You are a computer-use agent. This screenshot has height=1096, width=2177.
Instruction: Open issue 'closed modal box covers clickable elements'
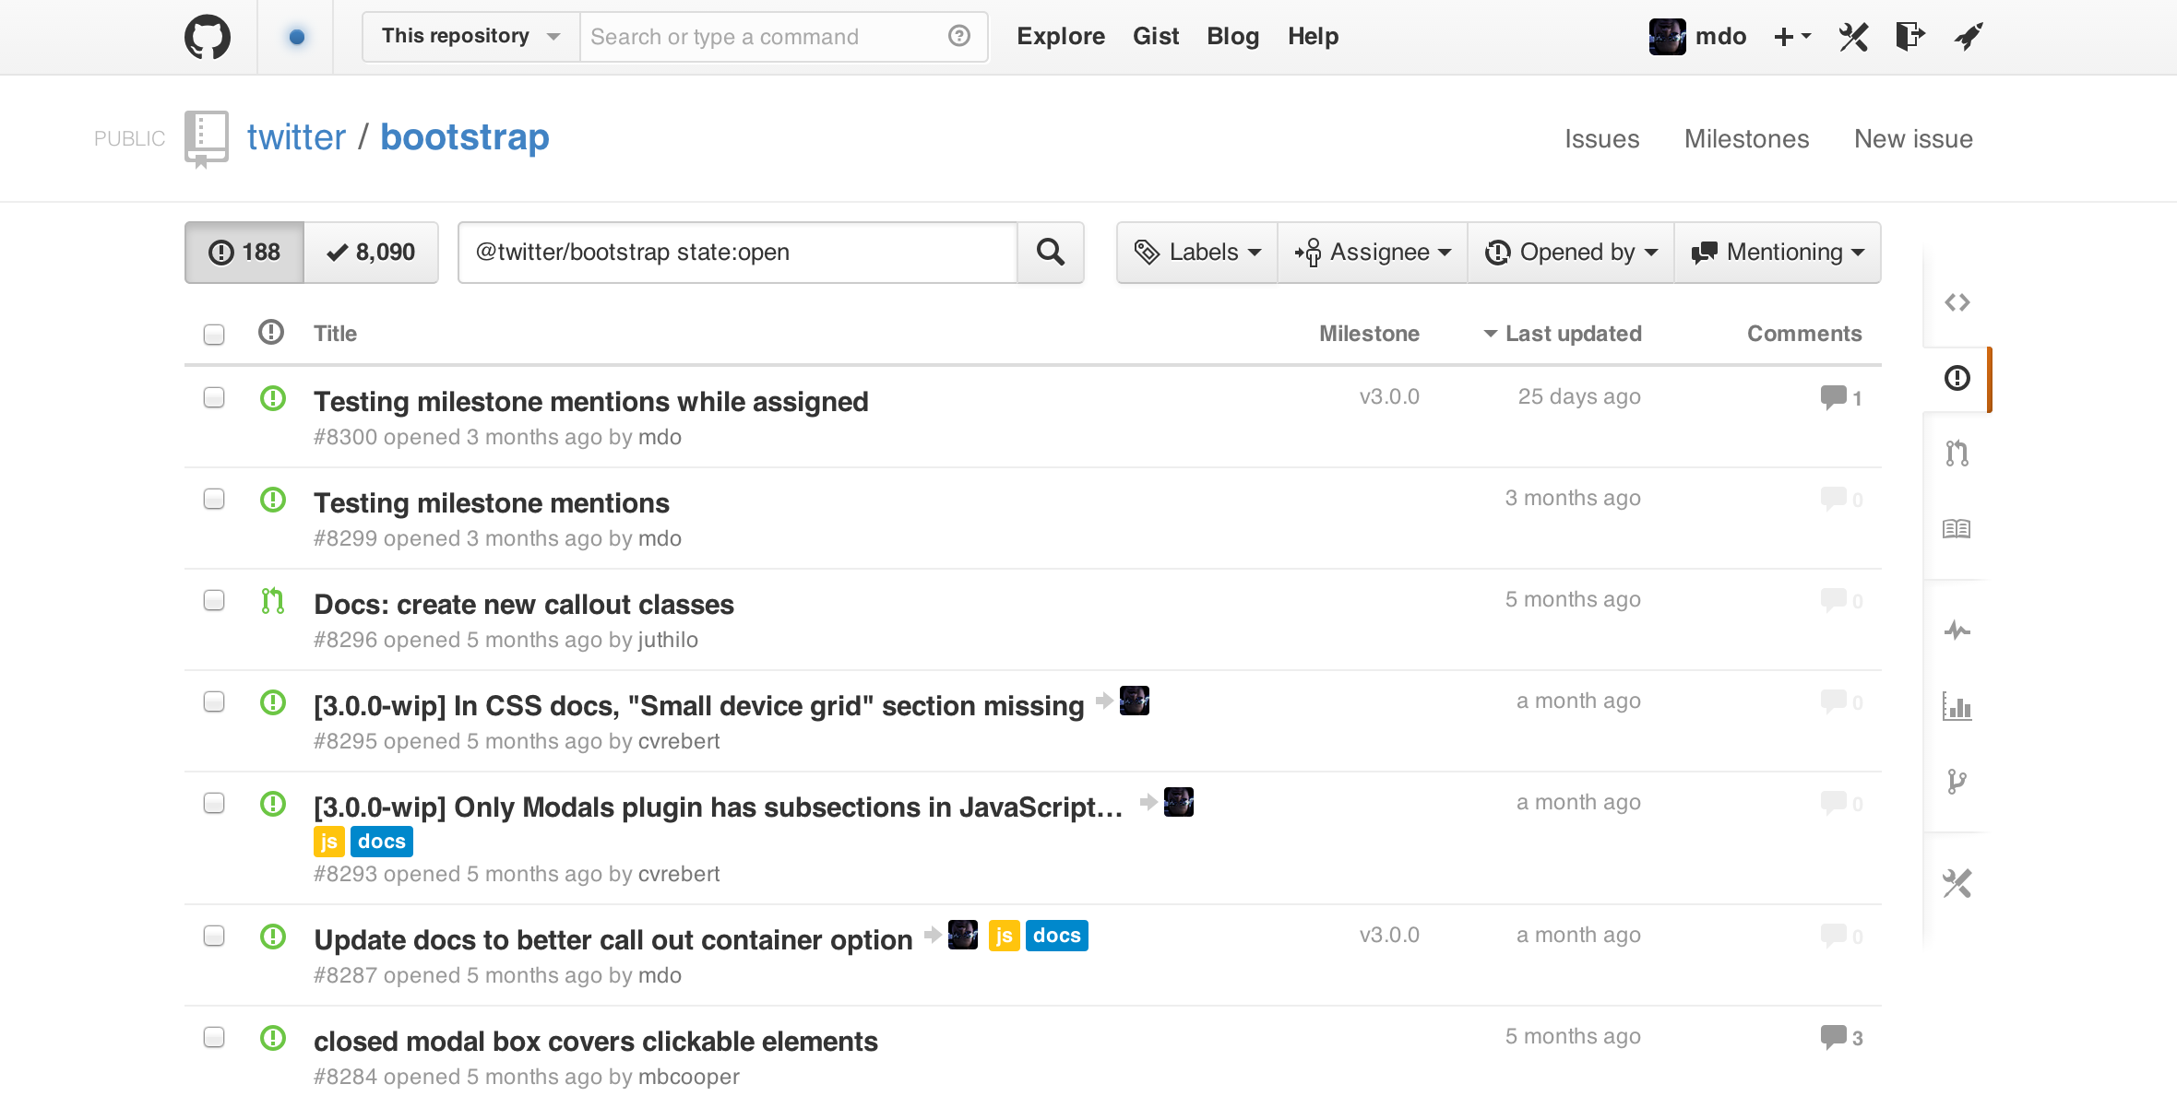[596, 1041]
